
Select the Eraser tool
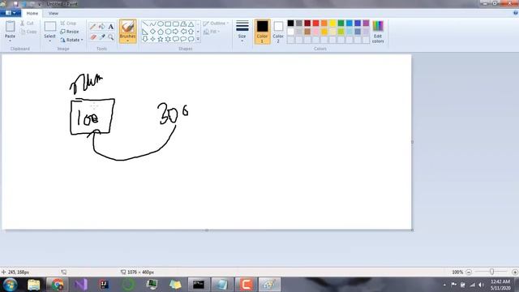coord(93,36)
